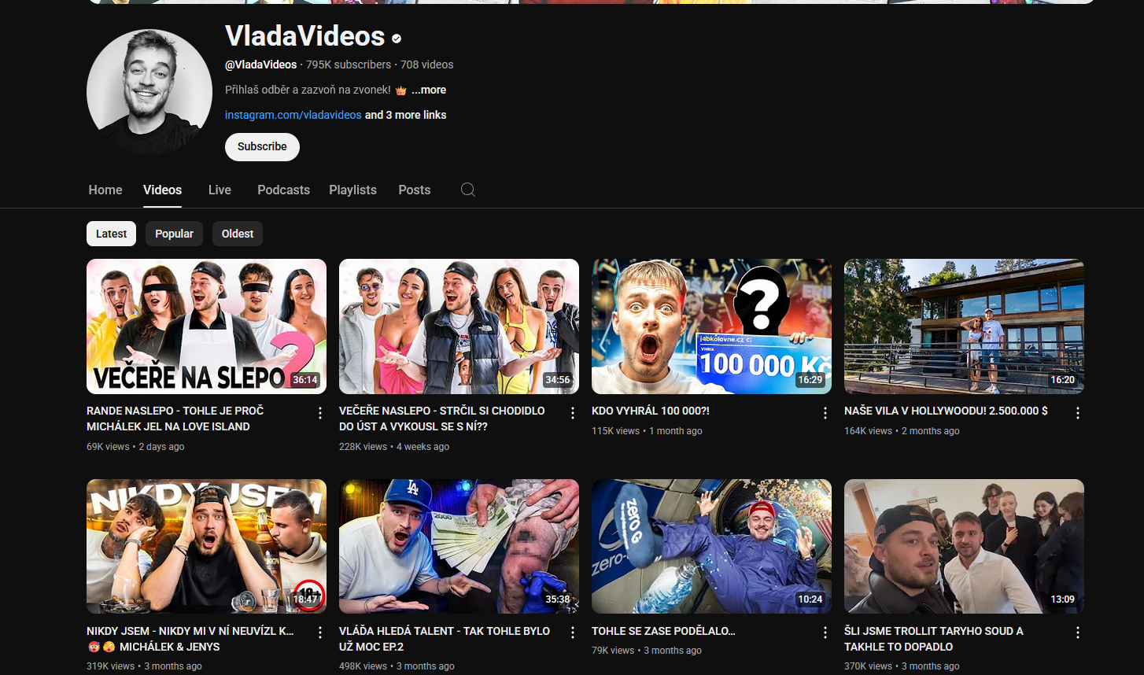Image resolution: width=1144 pixels, height=675 pixels.
Task: Open options menu for KDO VYHRÁL 100 000 video
Action: tap(825, 413)
